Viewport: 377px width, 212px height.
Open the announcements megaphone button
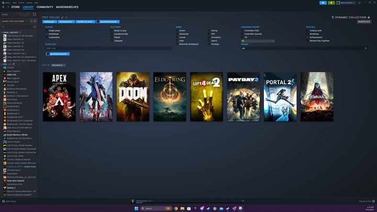[323, 3]
